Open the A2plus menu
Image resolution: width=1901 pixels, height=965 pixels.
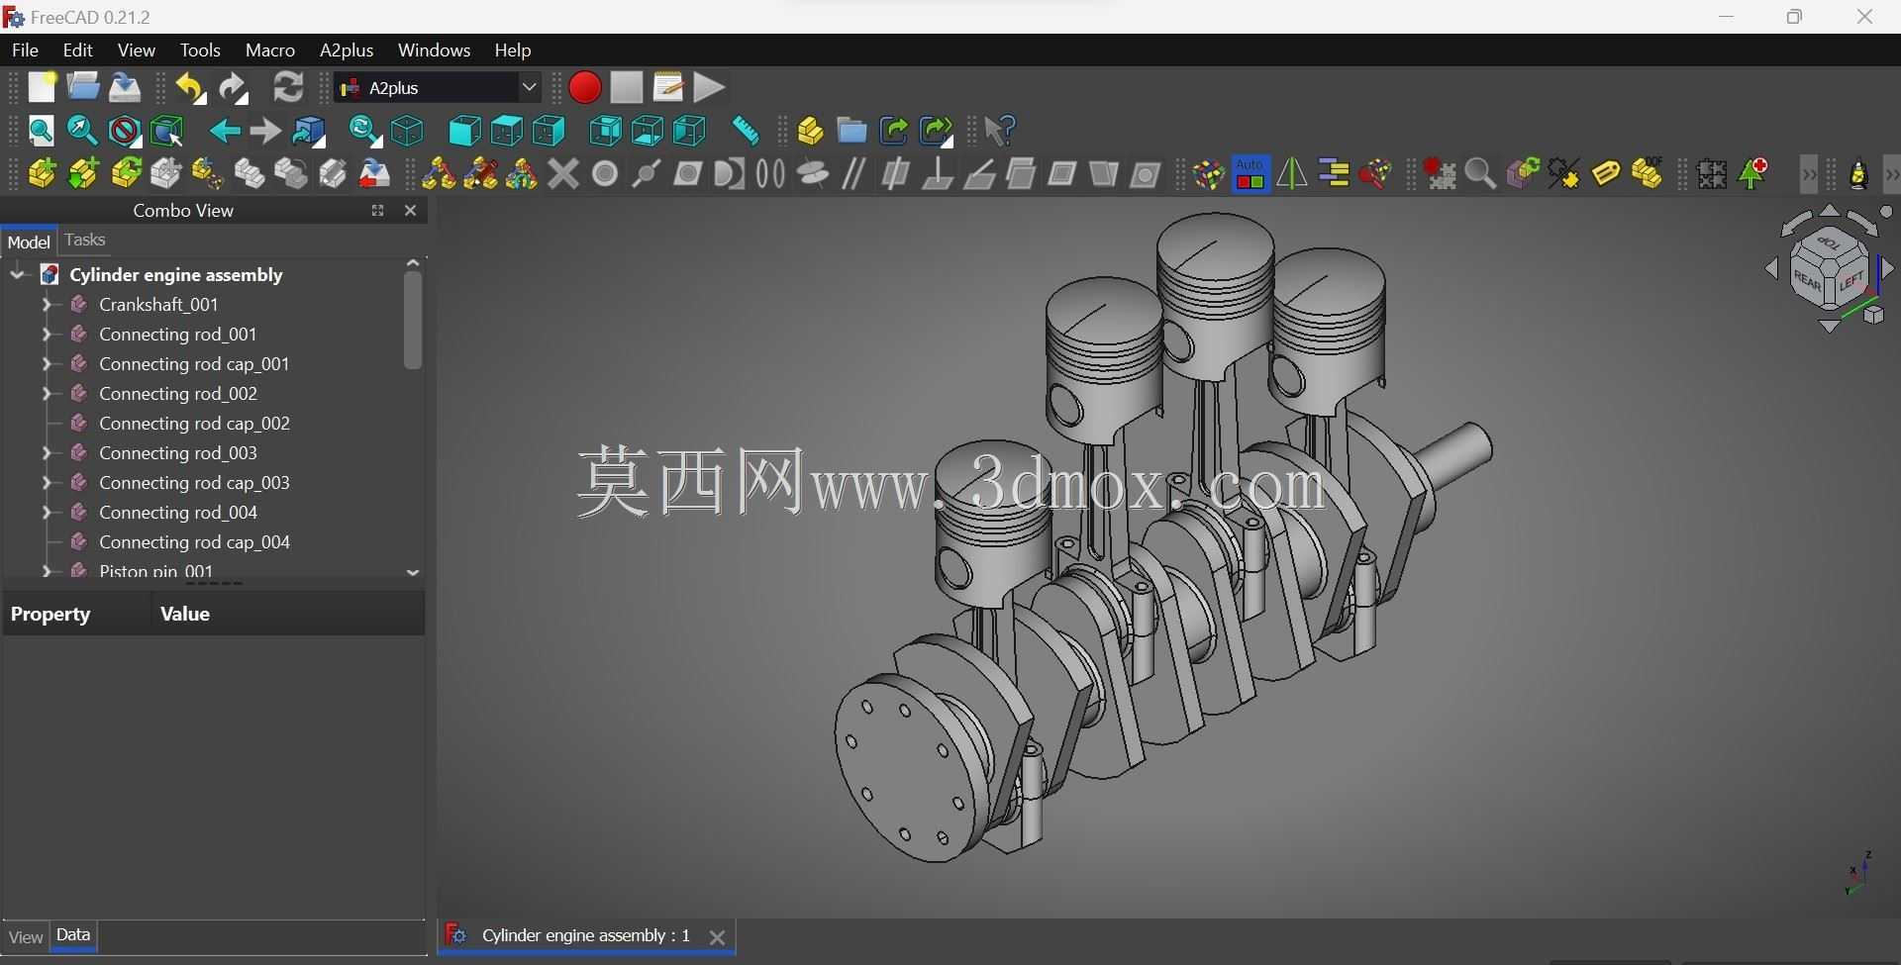(347, 50)
